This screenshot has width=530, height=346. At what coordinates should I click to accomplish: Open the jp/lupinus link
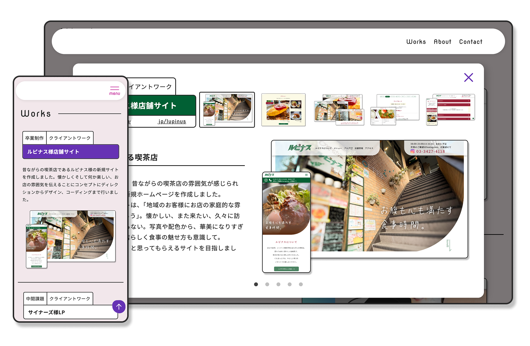coord(172,121)
